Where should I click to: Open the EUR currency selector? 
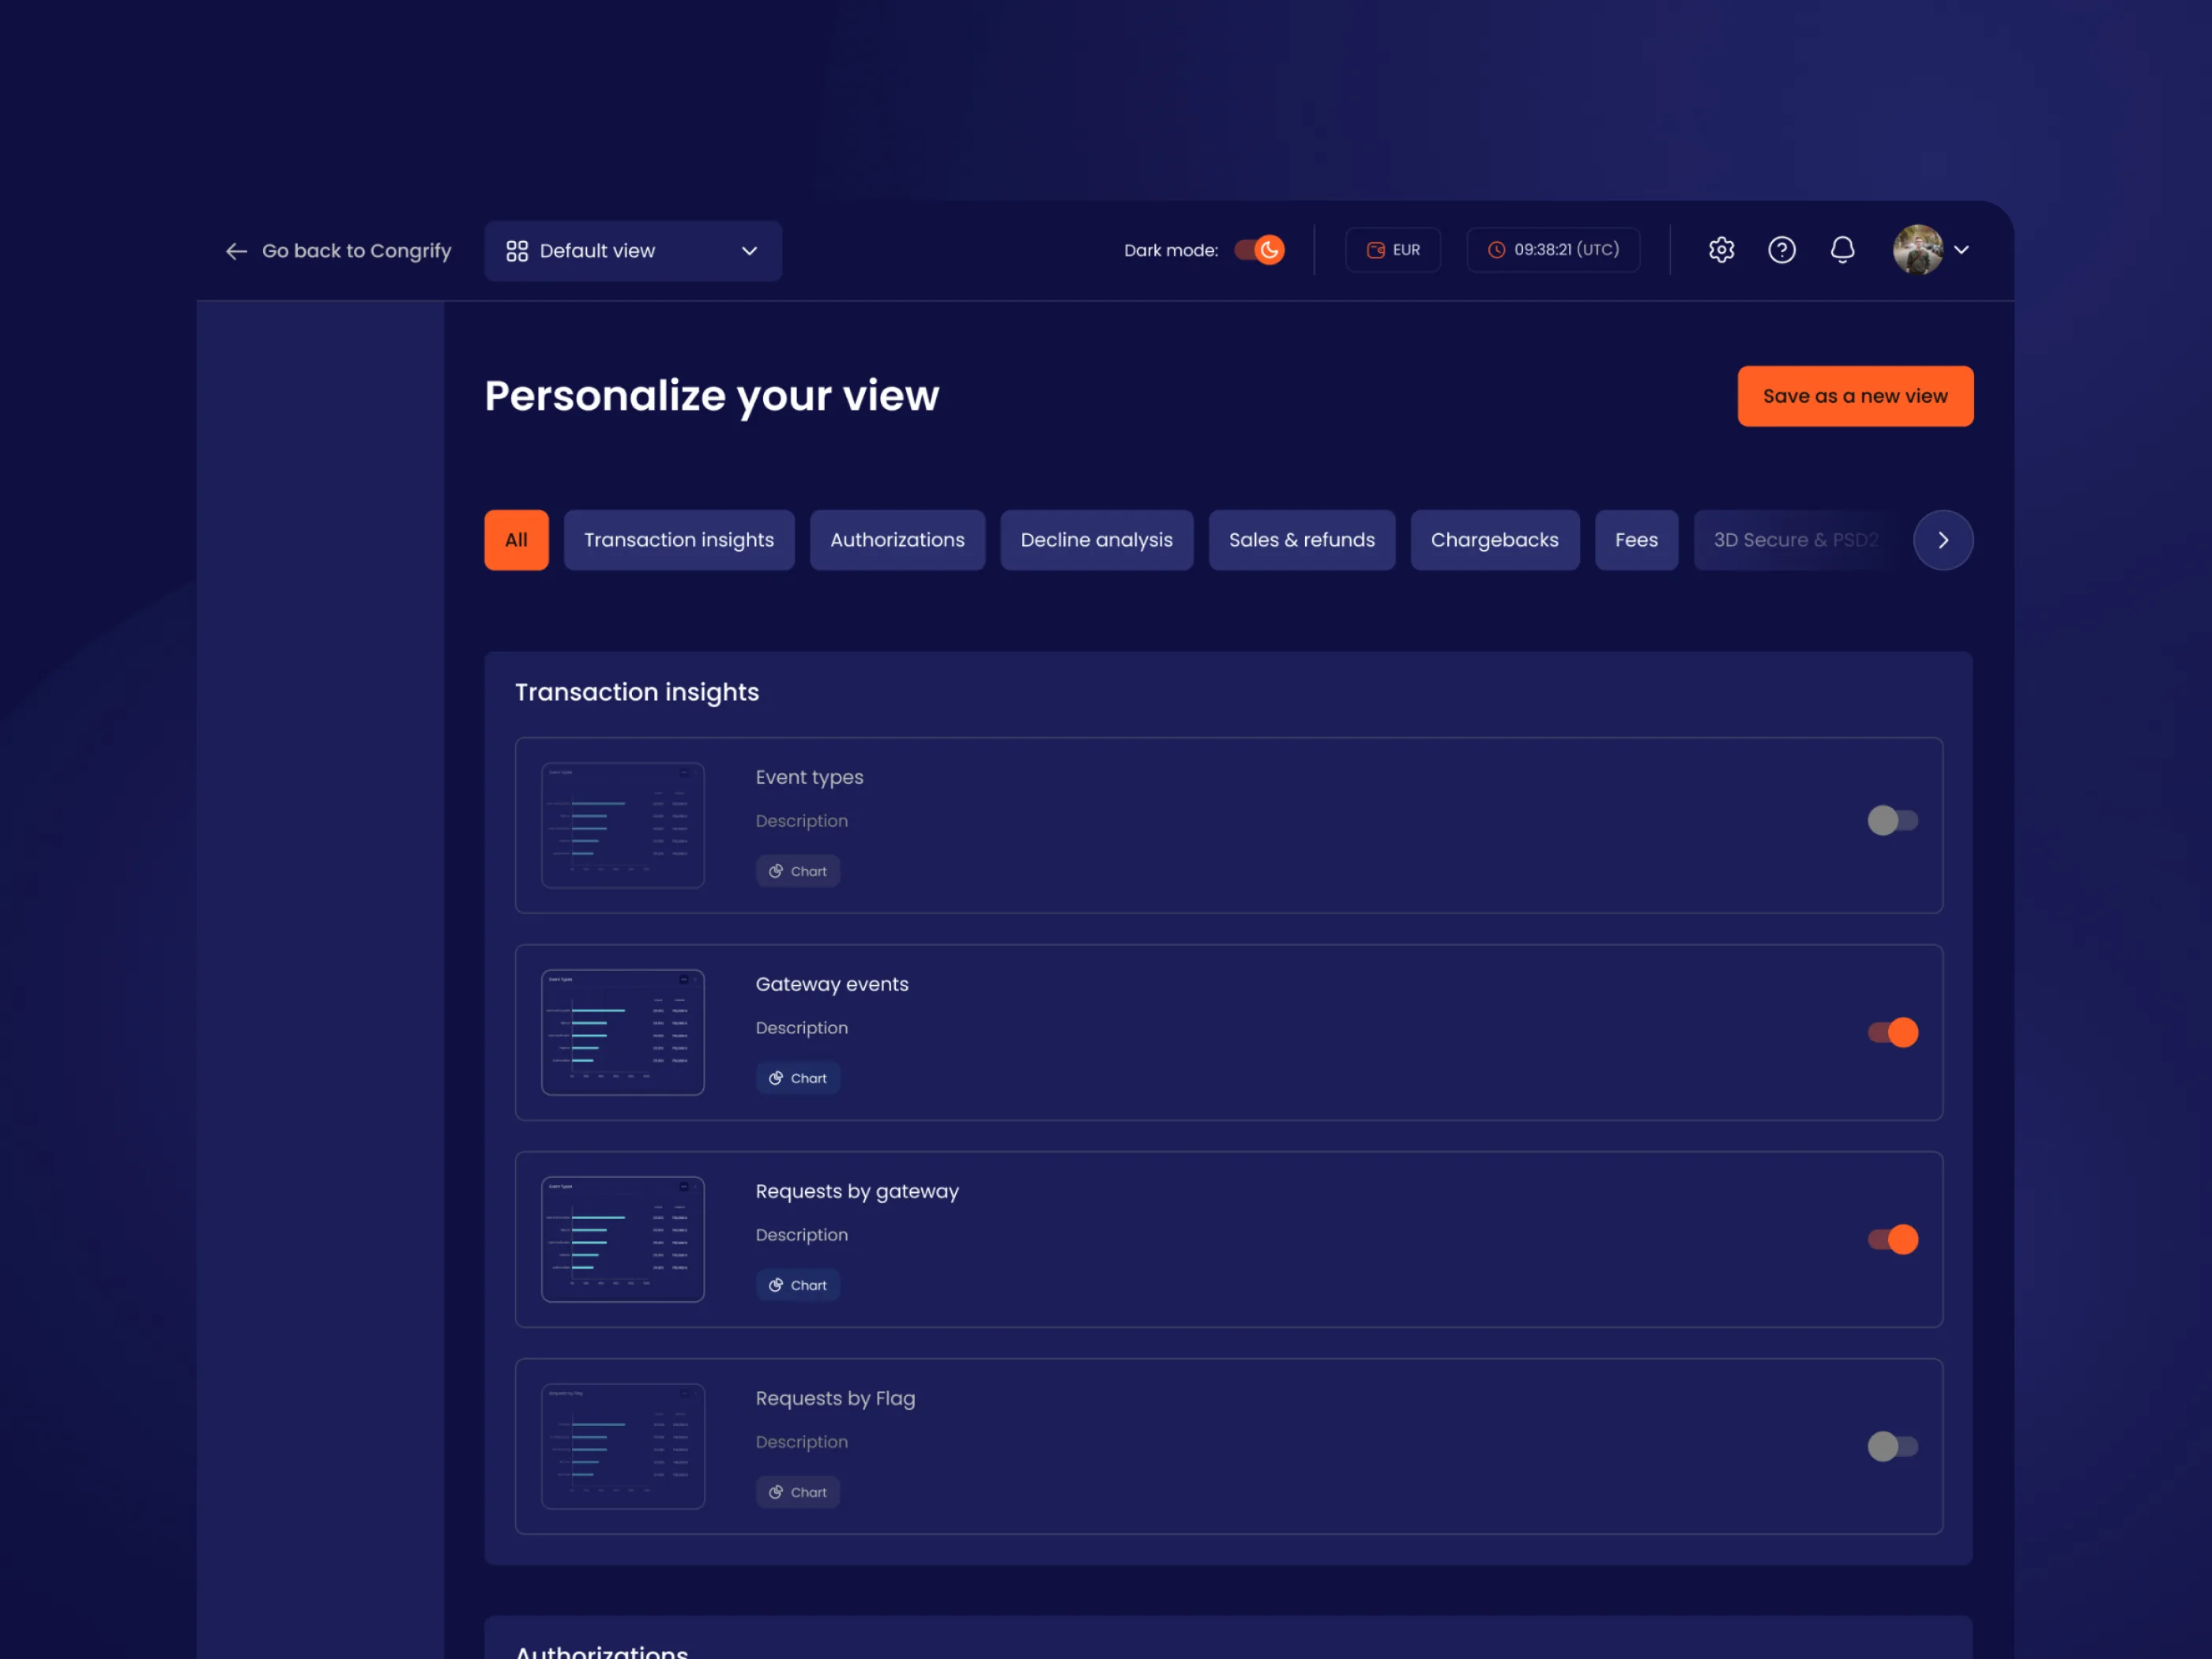pyautogui.click(x=1392, y=250)
